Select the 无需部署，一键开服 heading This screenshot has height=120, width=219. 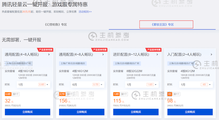pos(22,40)
